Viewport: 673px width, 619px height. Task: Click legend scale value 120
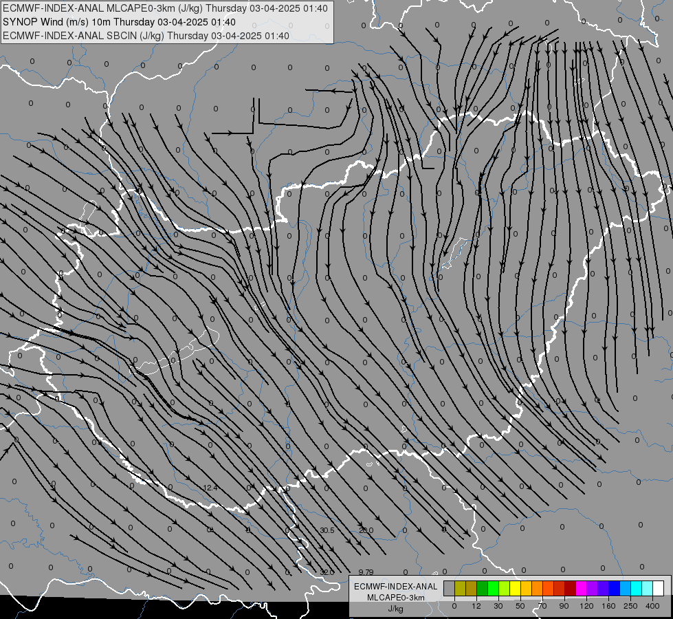click(x=586, y=606)
